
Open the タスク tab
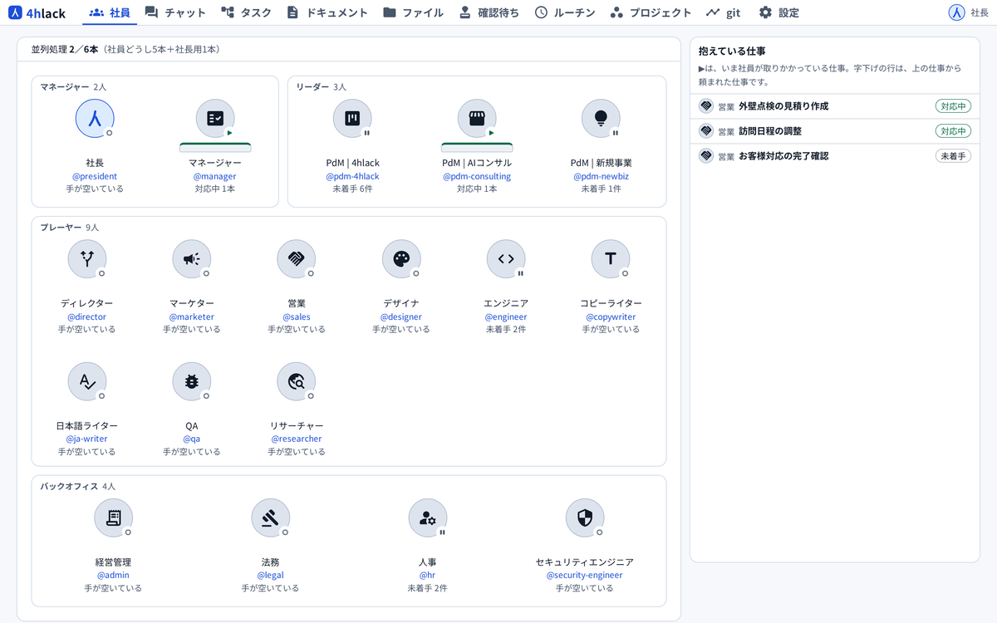(x=246, y=12)
